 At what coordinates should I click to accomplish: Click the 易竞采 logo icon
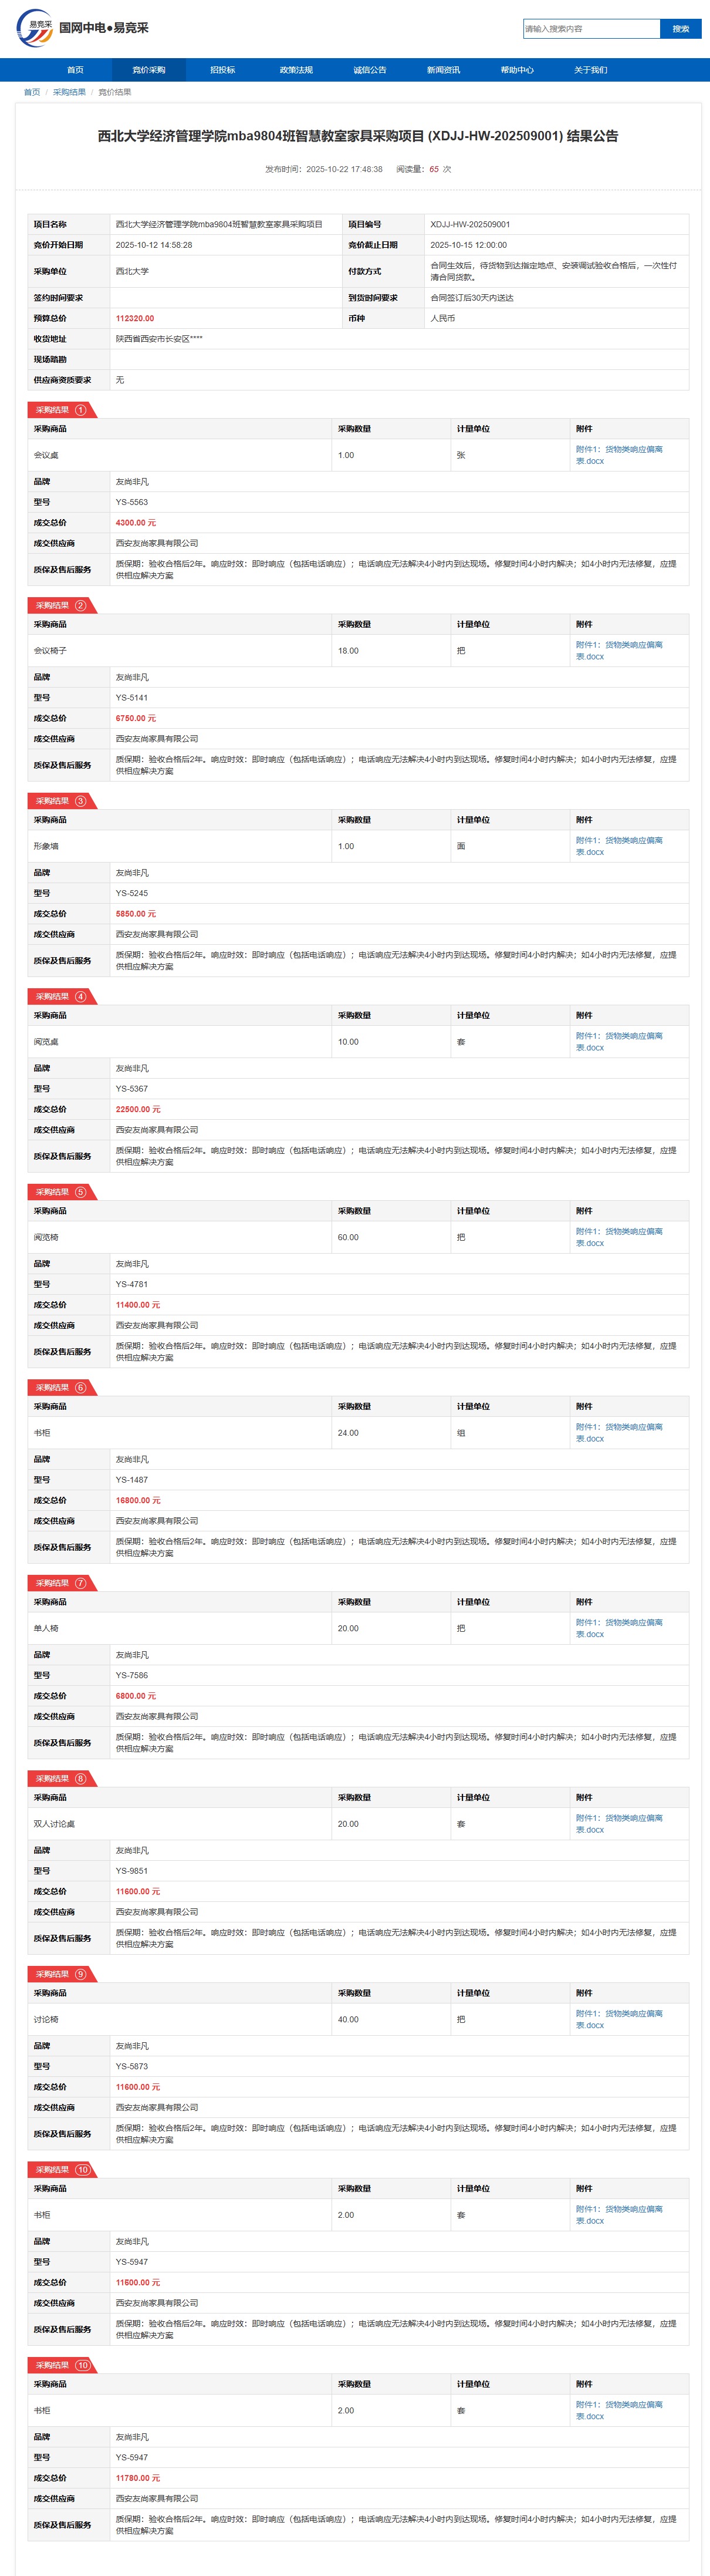point(34,28)
